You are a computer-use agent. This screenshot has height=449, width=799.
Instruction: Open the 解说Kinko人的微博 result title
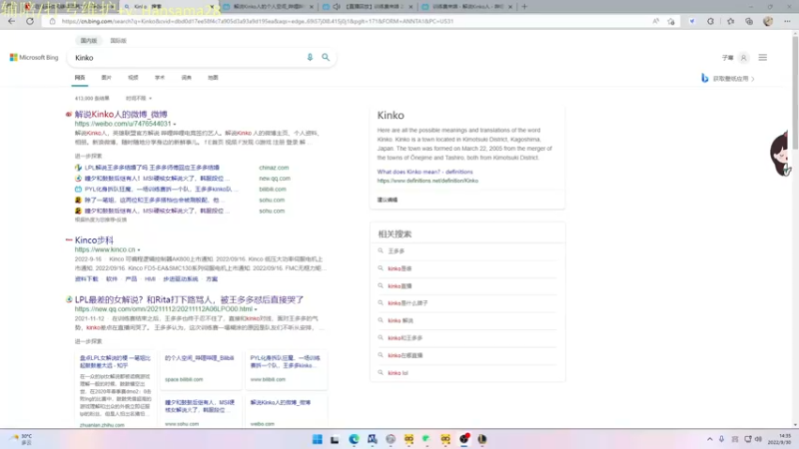point(121,114)
